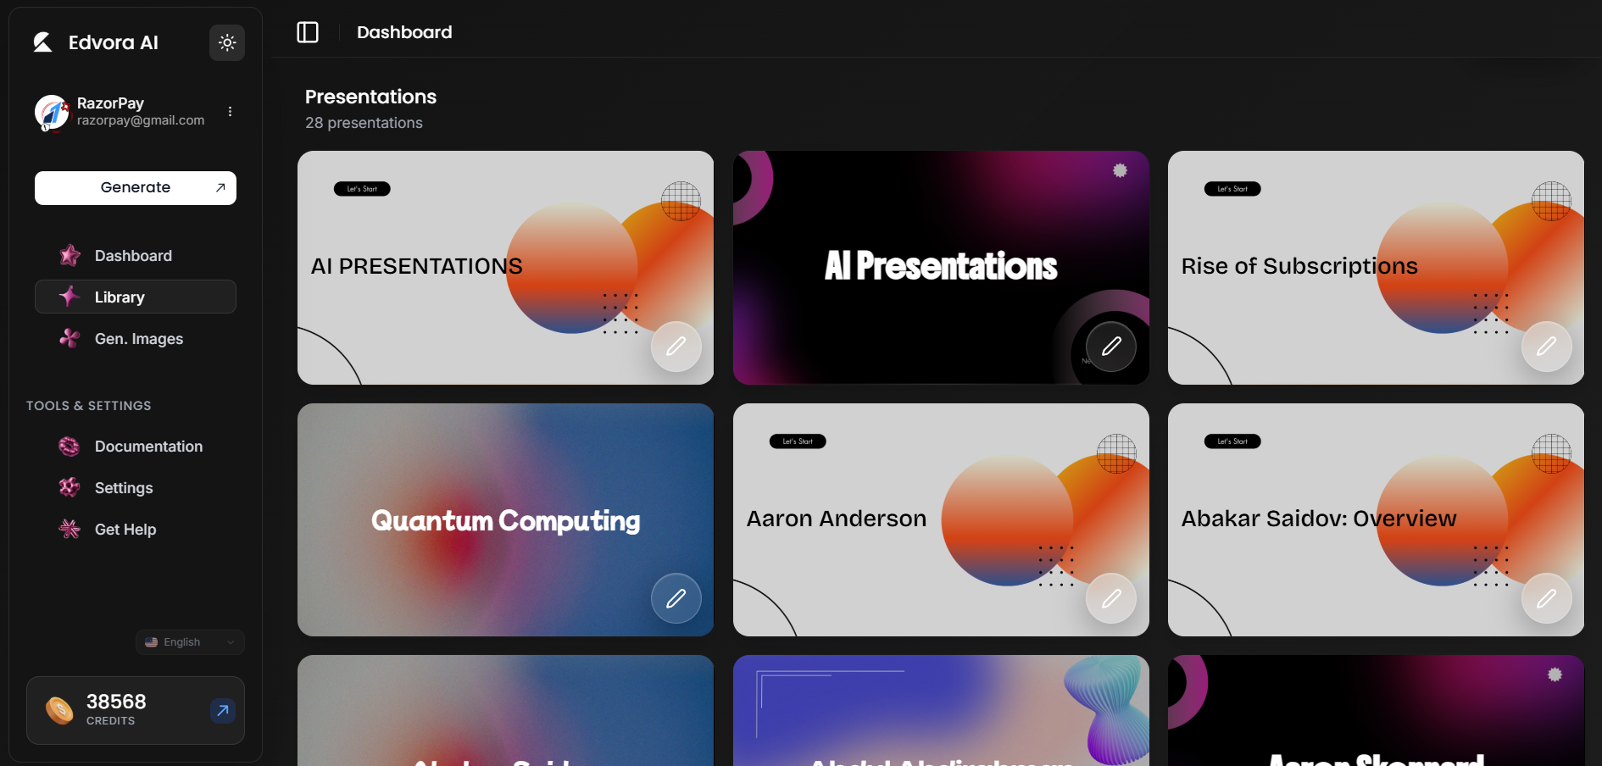Image resolution: width=1602 pixels, height=766 pixels.
Task: Click the US flag icon in the language selector
Action: (151, 642)
